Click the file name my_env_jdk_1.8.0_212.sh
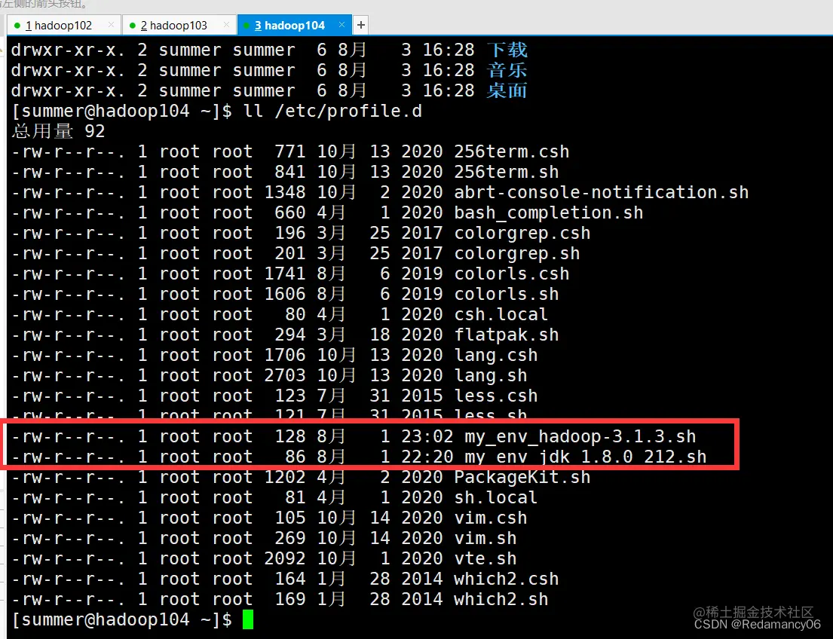This screenshot has height=639, width=833. (x=586, y=457)
